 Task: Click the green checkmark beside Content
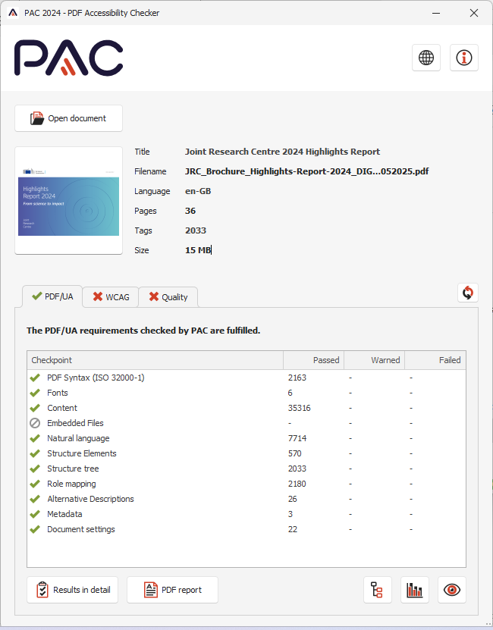35,408
